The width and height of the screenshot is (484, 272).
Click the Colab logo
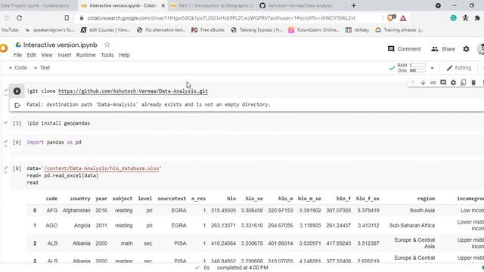pos(4,48)
